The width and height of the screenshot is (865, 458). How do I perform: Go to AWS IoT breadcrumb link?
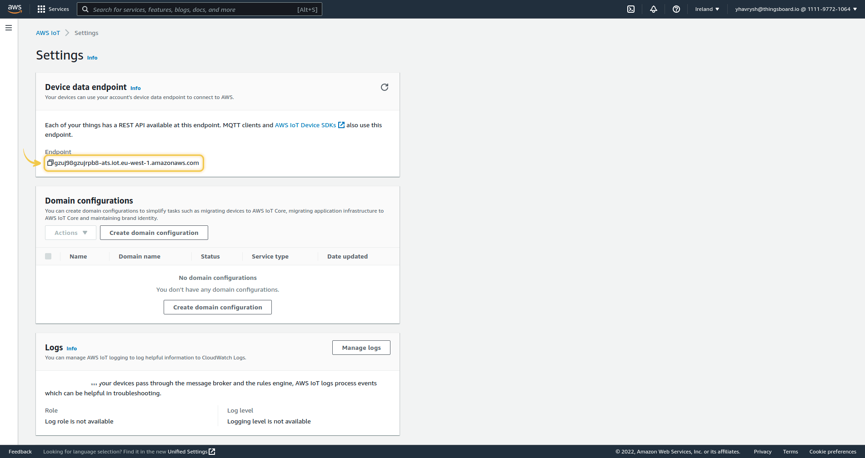(x=48, y=33)
